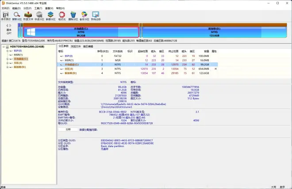Click the 大写 caps indicator in status bar
Screen dimensions: 292x189
273,187
